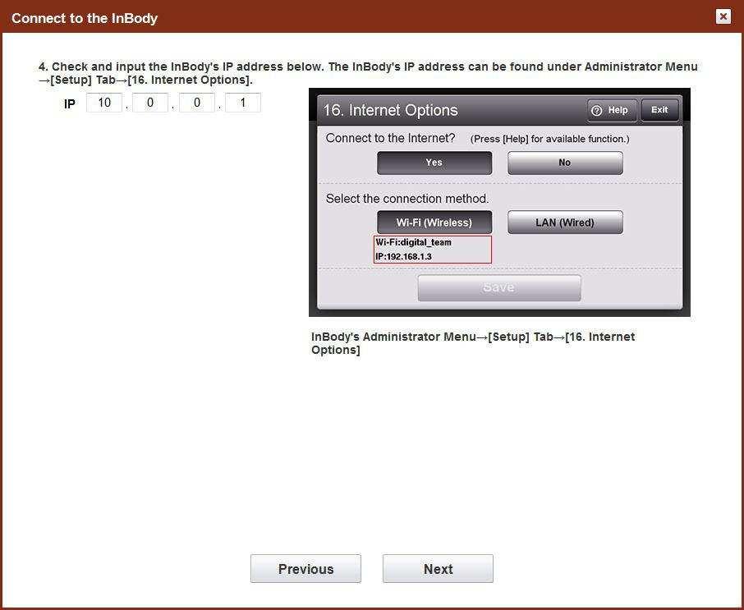Select the third IP octet field
This screenshot has height=610, width=744.
197,103
